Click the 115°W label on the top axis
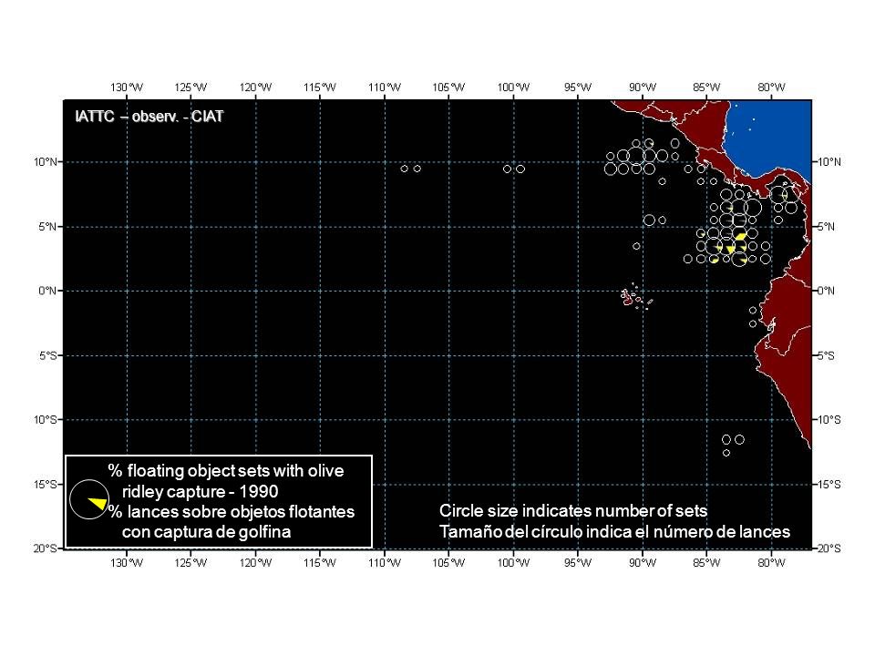The image size is (875, 656). [320, 87]
